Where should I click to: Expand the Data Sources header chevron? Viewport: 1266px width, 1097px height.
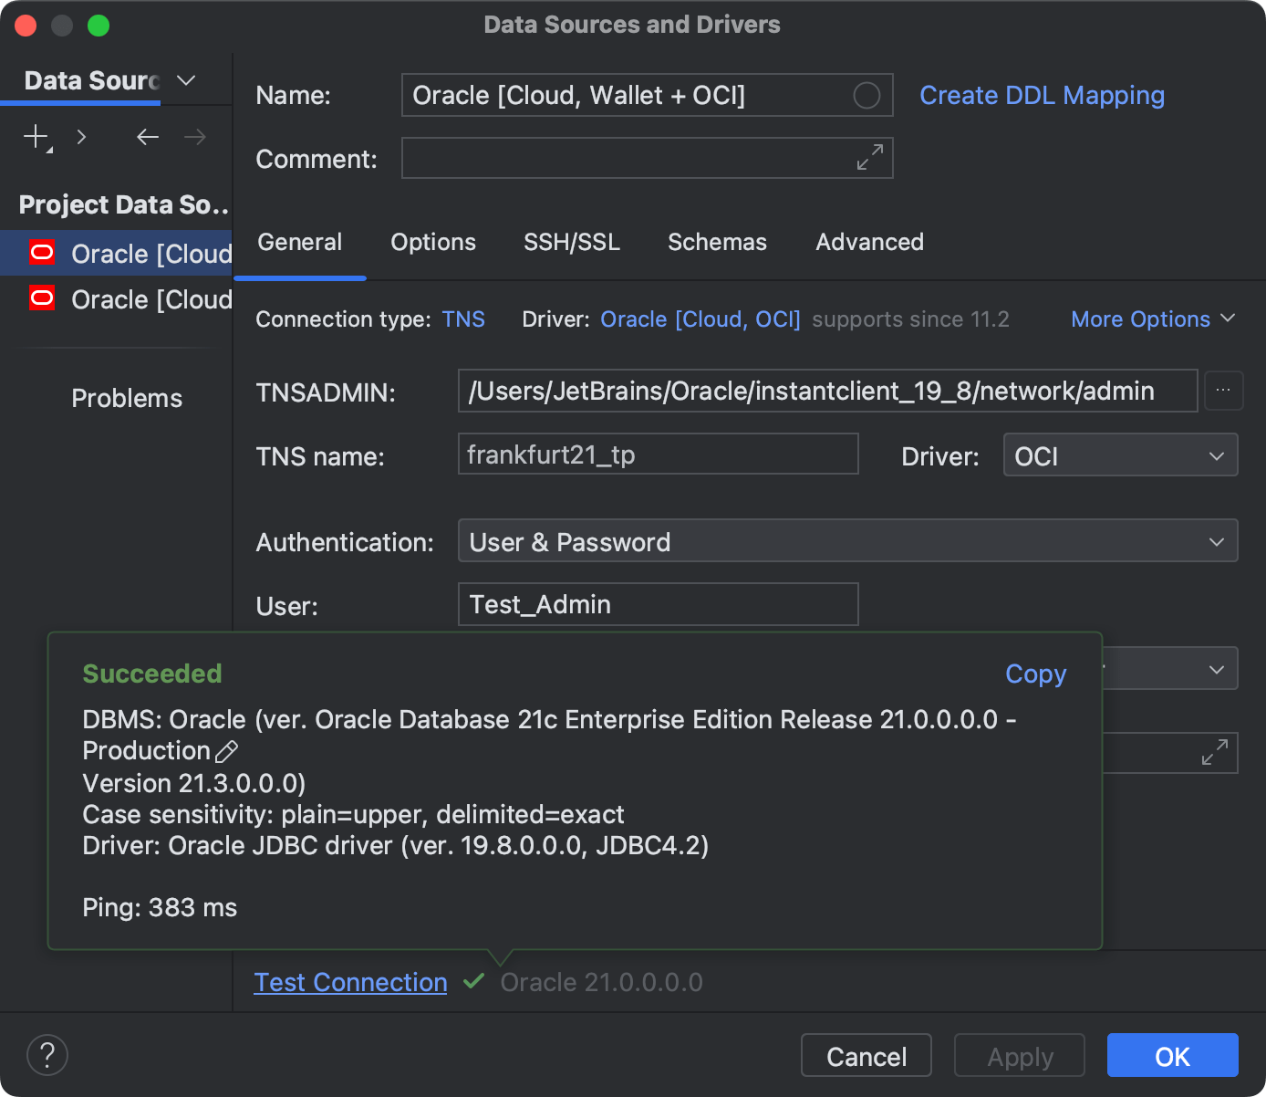point(185,80)
